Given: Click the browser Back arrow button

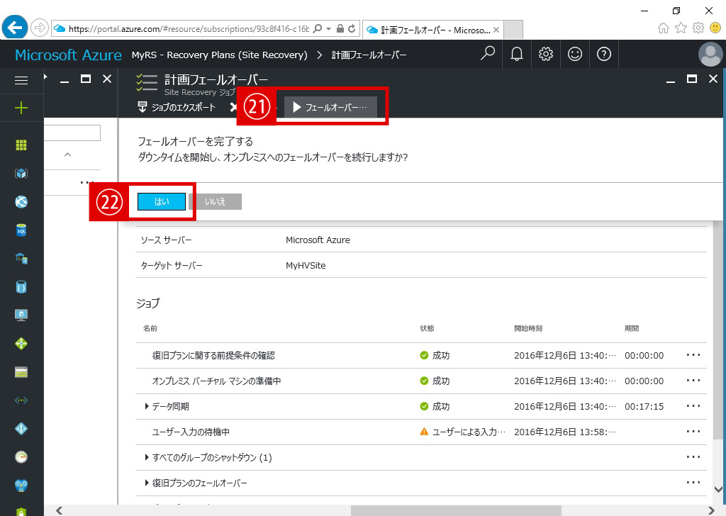Looking at the screenshot, I should tap(15, 28).
